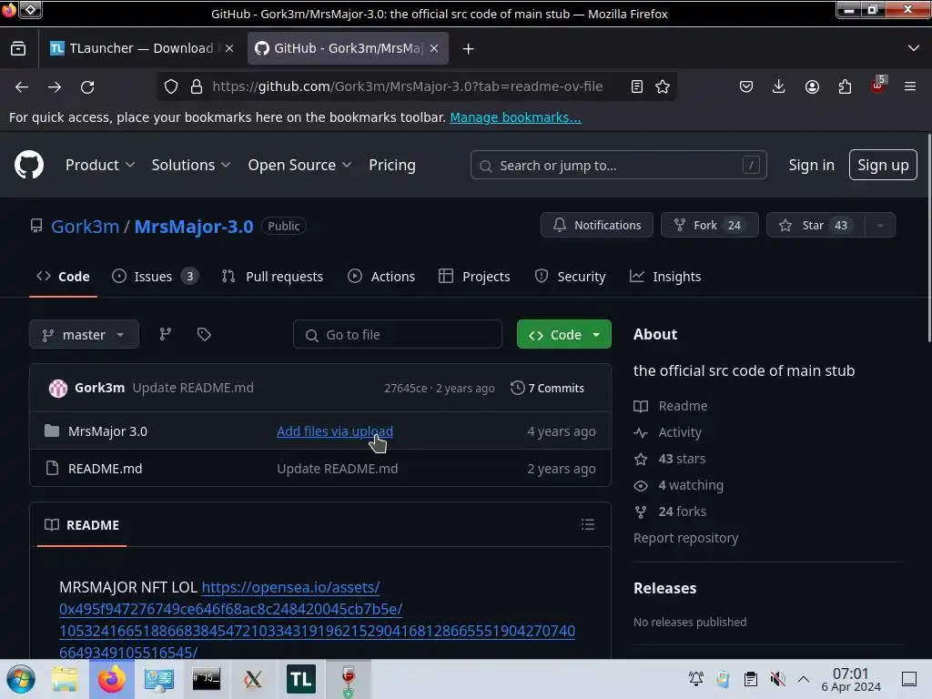The width and height of the screenshot is (932, 699).
Task: Open Pull requests tab
Action: (x=272, y=277)
